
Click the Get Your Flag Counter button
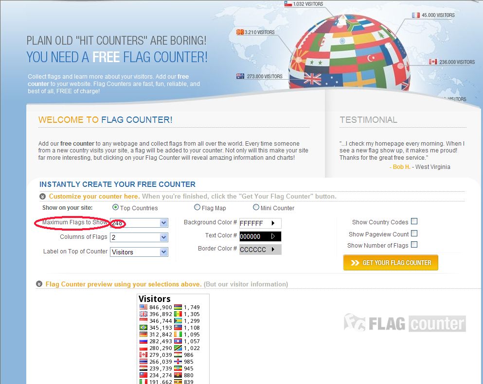391,263
